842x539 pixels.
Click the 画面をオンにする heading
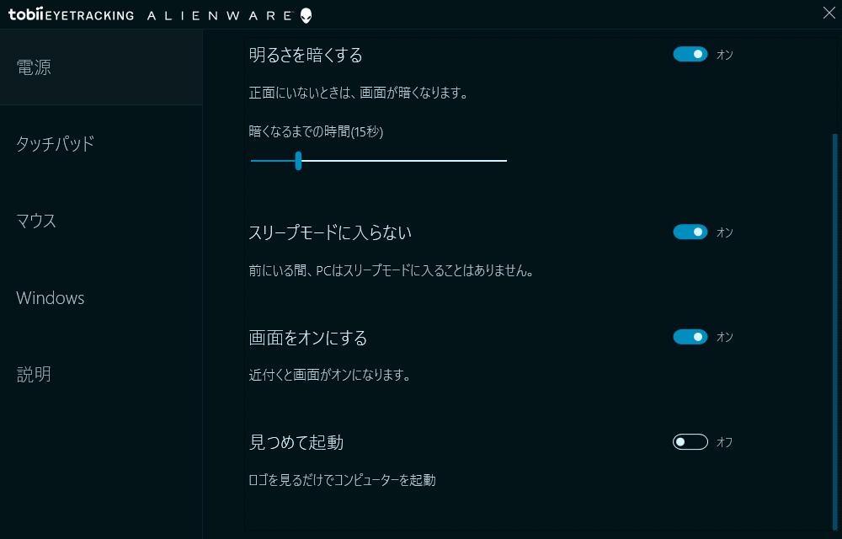tap(308, 338)
